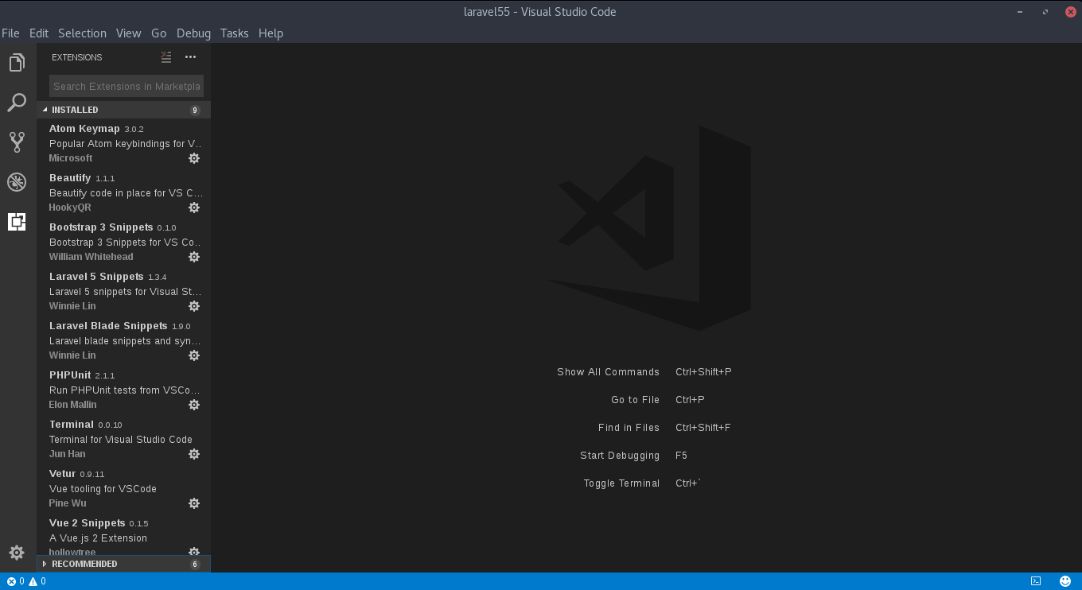Open the gear menu for Vetur extension

click(194, 503)
